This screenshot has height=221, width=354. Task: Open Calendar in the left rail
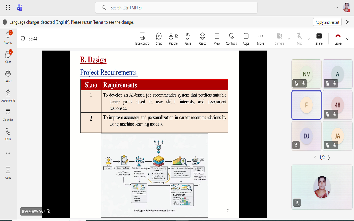click(x=8, y=115)
